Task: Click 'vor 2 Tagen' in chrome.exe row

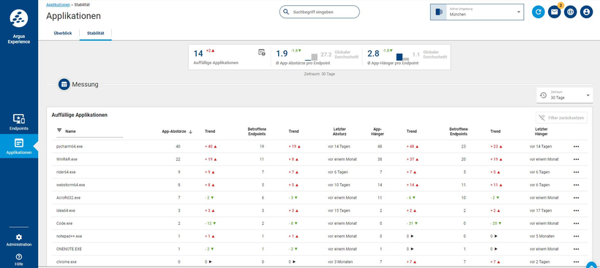Action: [539, 262]
